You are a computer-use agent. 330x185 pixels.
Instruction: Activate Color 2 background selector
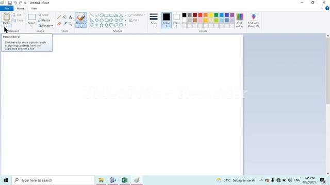[176, 20]
